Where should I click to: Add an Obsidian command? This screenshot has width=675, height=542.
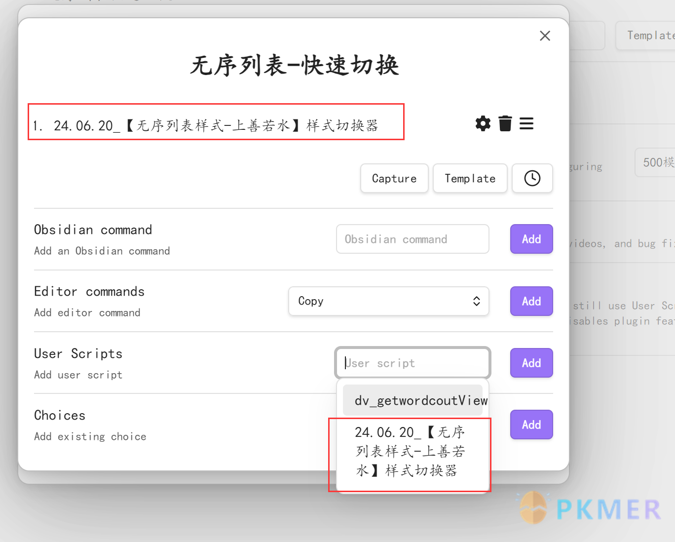pyautogui.click(x=531, y=239)
